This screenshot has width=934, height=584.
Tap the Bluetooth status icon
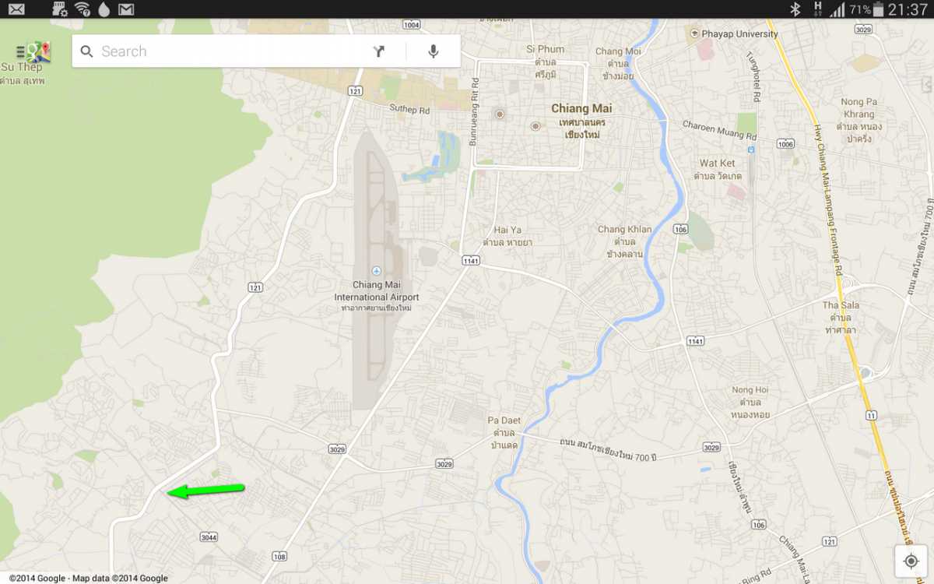pyautogui.click(x=795, y=9)
